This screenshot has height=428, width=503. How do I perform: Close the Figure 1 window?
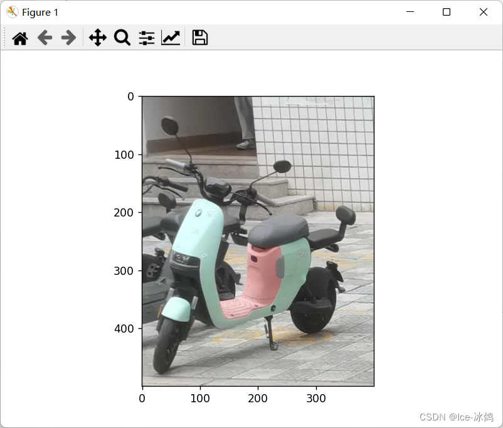point(484,12)
